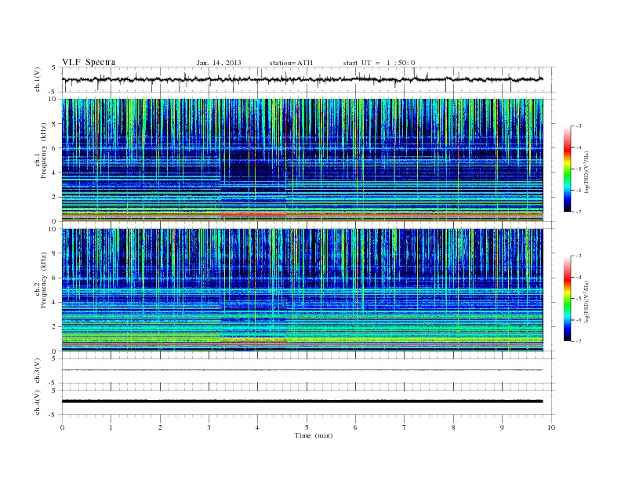
Task: Click the ch.4 thick black voltage trace
Action: coord(303,402)
